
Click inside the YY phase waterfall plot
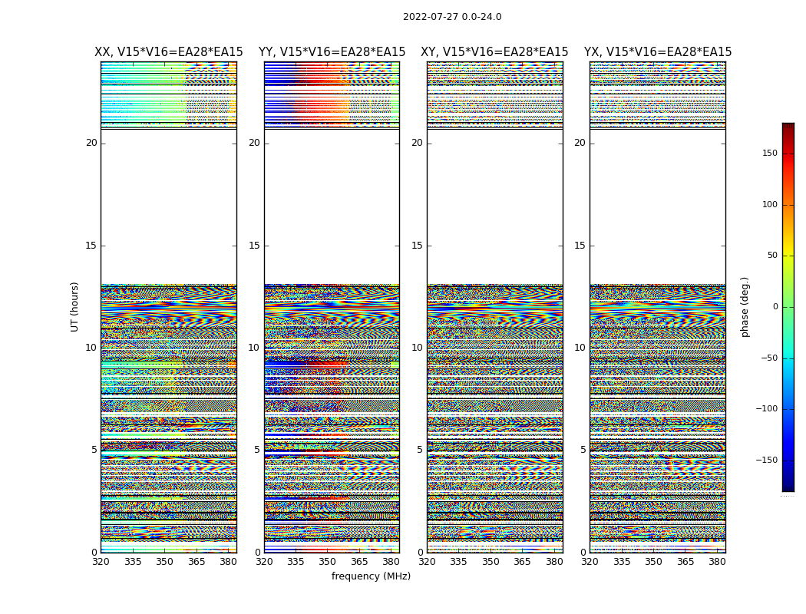(x=332, y=307)
